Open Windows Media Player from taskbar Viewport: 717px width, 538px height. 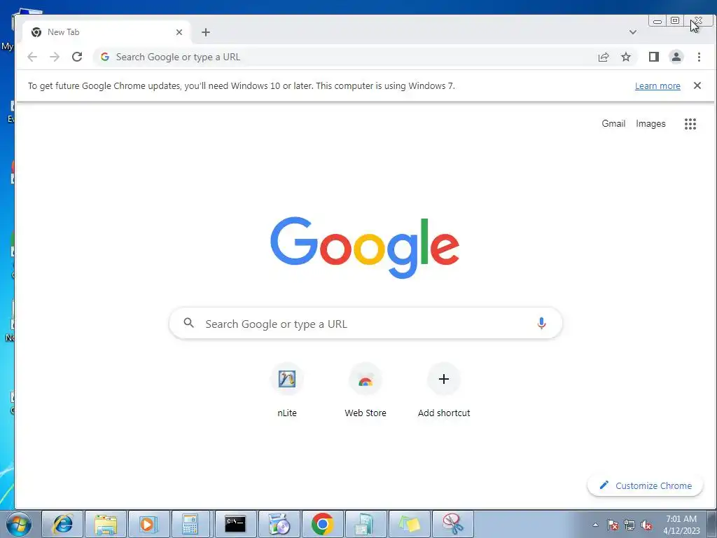pyautogui.click(x=148, y=524)
